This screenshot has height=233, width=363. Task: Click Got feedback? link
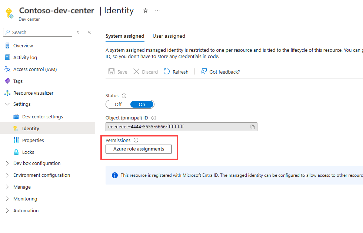tap(224, 72)
